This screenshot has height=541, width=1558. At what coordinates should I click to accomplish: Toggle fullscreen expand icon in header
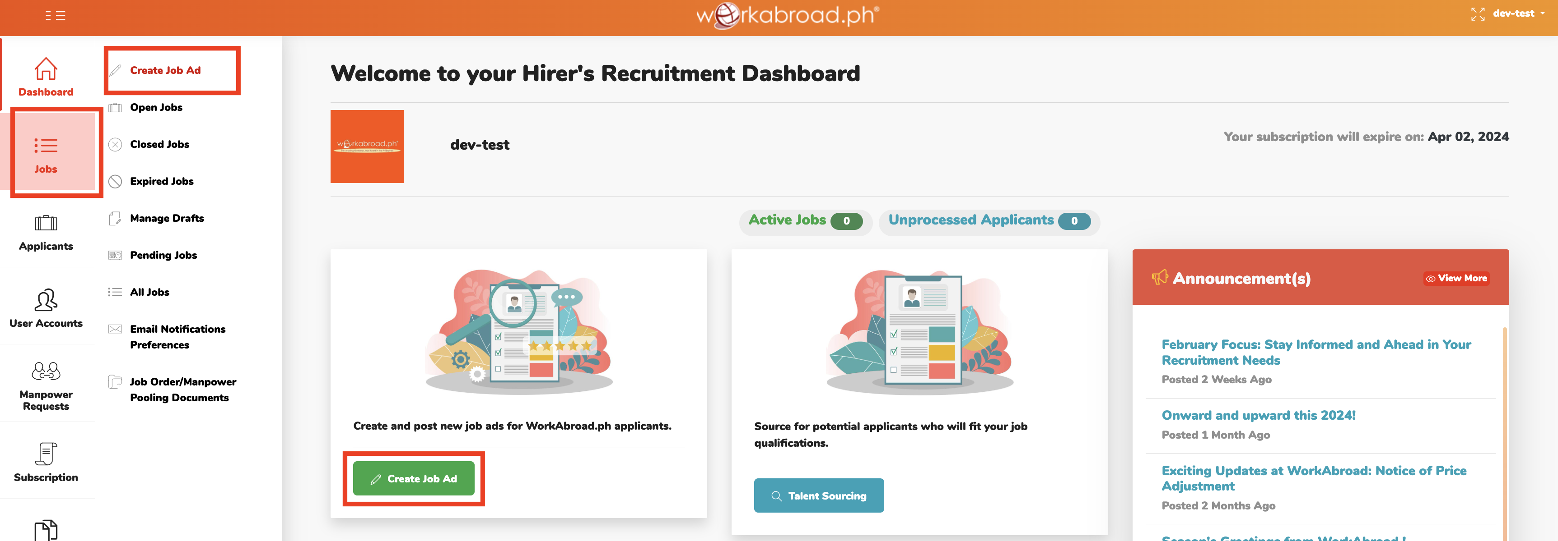click(1478, 14)
